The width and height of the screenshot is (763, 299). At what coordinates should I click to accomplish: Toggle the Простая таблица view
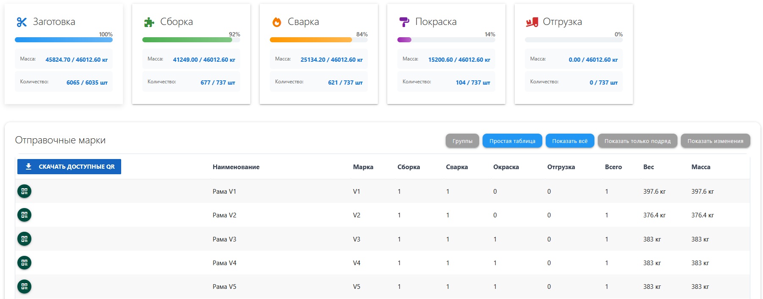(512, 141)
